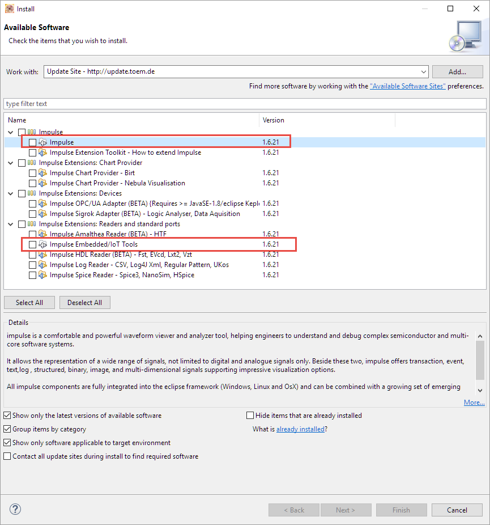Image resolution: width=490 pixels, height=525 pixels.
Task: Click the Chart Provider category icon
Action: 32,163
